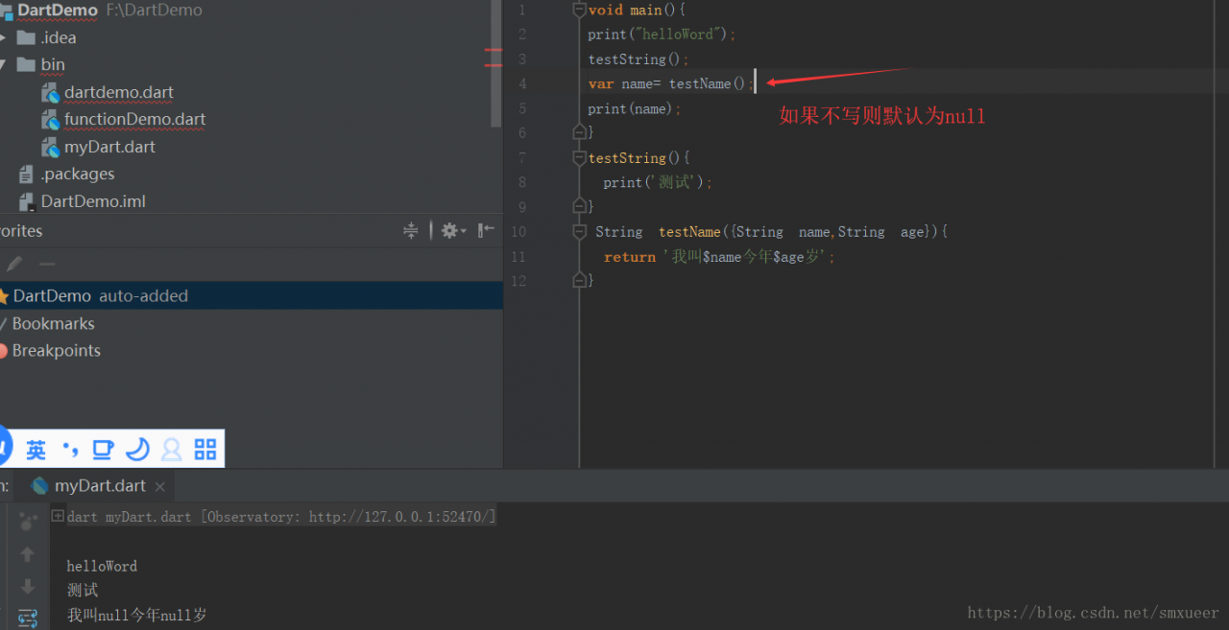Click gutter line number 4
This screenshot has width=1229, height=630.
[522, 83]
